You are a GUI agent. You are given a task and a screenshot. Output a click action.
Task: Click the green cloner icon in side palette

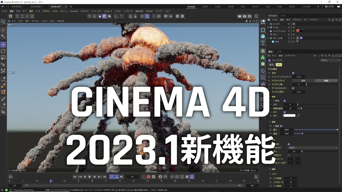tap(263, 57)
